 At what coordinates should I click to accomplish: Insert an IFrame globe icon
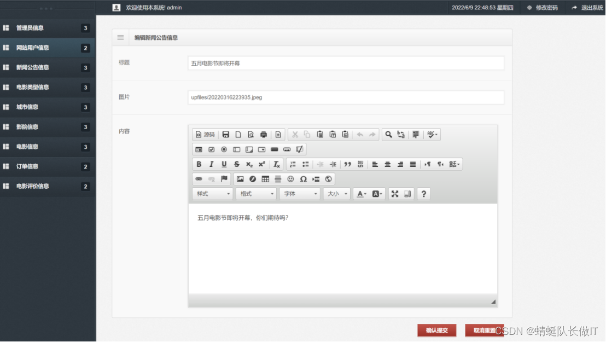[329, 179]
